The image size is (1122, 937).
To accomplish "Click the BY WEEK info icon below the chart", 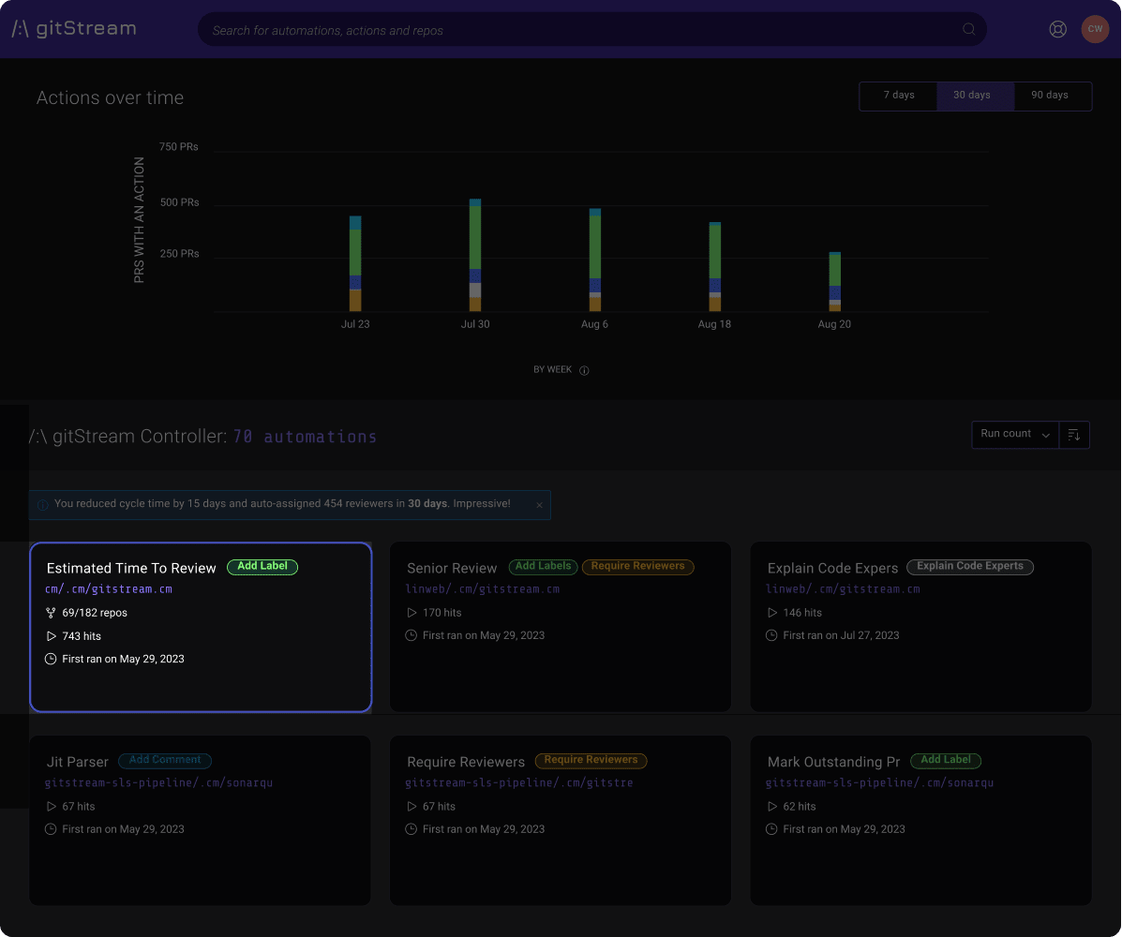I will [x=584, y=370].
